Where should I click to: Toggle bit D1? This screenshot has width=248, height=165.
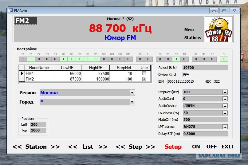31,59
